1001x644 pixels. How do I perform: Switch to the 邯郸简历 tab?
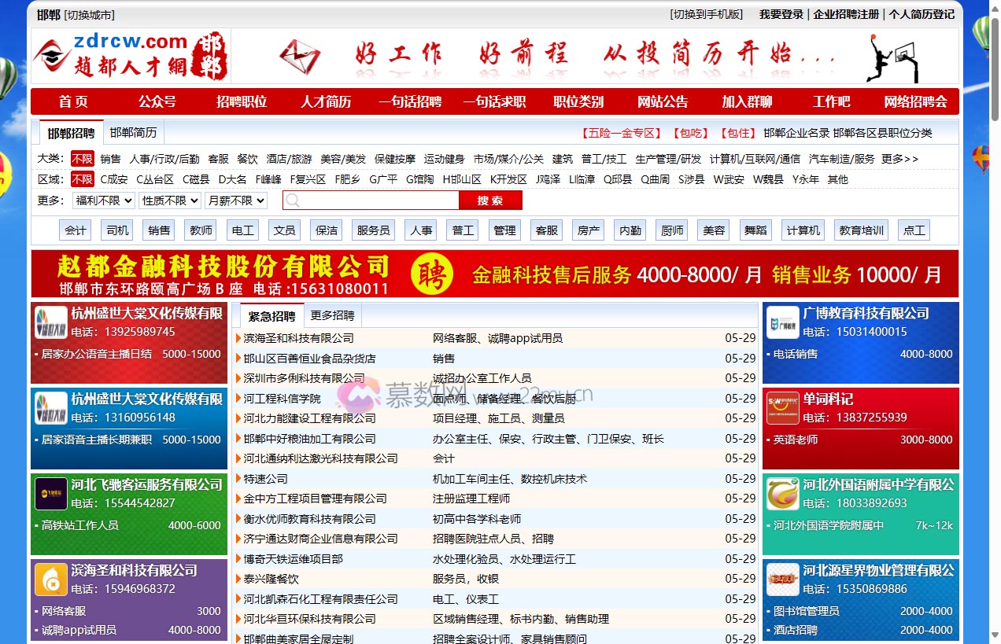pos(133,133)
